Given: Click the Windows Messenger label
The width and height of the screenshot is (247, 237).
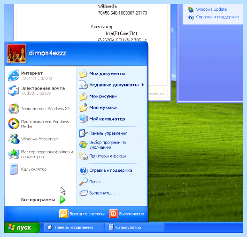Looking at the screenshot, I should pos(40,139).
